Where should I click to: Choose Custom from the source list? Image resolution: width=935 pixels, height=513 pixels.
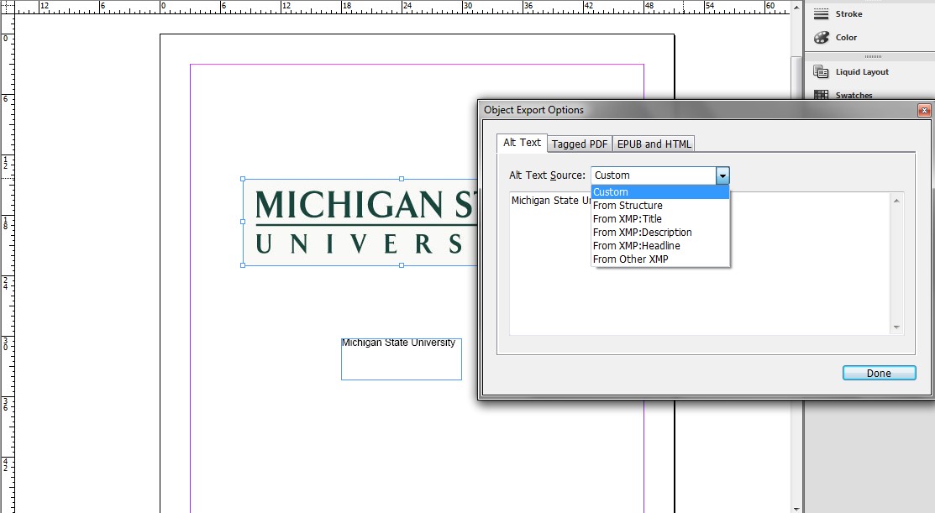(x=660, y=192)
